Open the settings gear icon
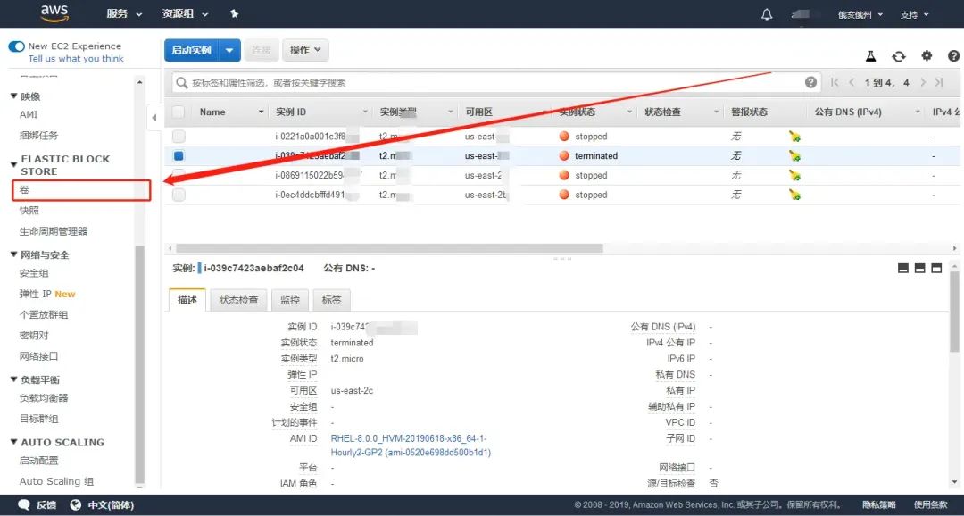 pos(927,56)
